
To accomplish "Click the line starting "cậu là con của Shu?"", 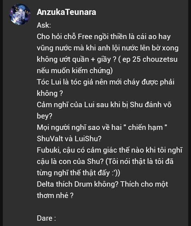I will point(105,161).
